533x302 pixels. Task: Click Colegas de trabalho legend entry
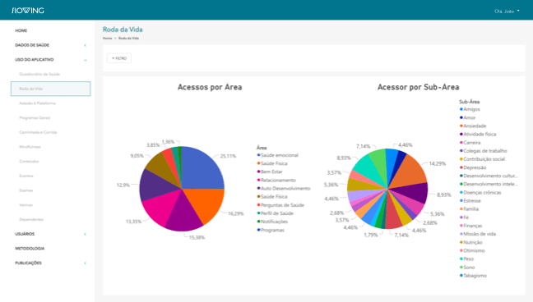(483, 151)
